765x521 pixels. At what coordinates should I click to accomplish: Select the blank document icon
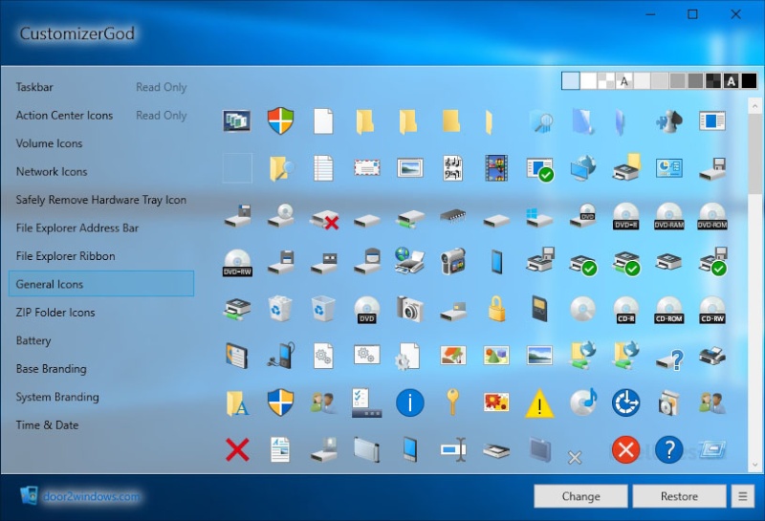[323, 121]
